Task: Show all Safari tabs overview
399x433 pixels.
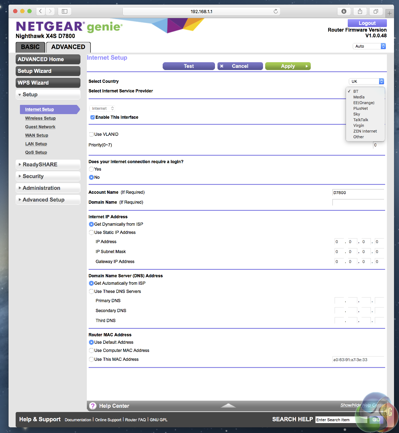Action: [376, 11]
